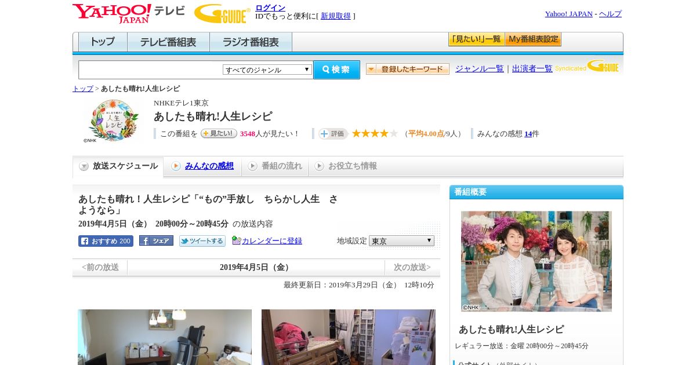Select the ラジオ番組表 tab
Screen dimensions: 696x365
click(251, 42)
